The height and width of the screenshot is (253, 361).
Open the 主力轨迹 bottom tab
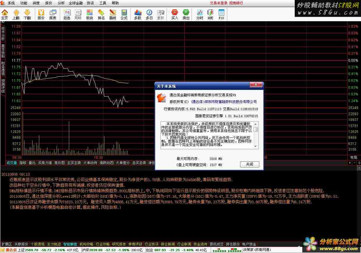click(54, 244)
